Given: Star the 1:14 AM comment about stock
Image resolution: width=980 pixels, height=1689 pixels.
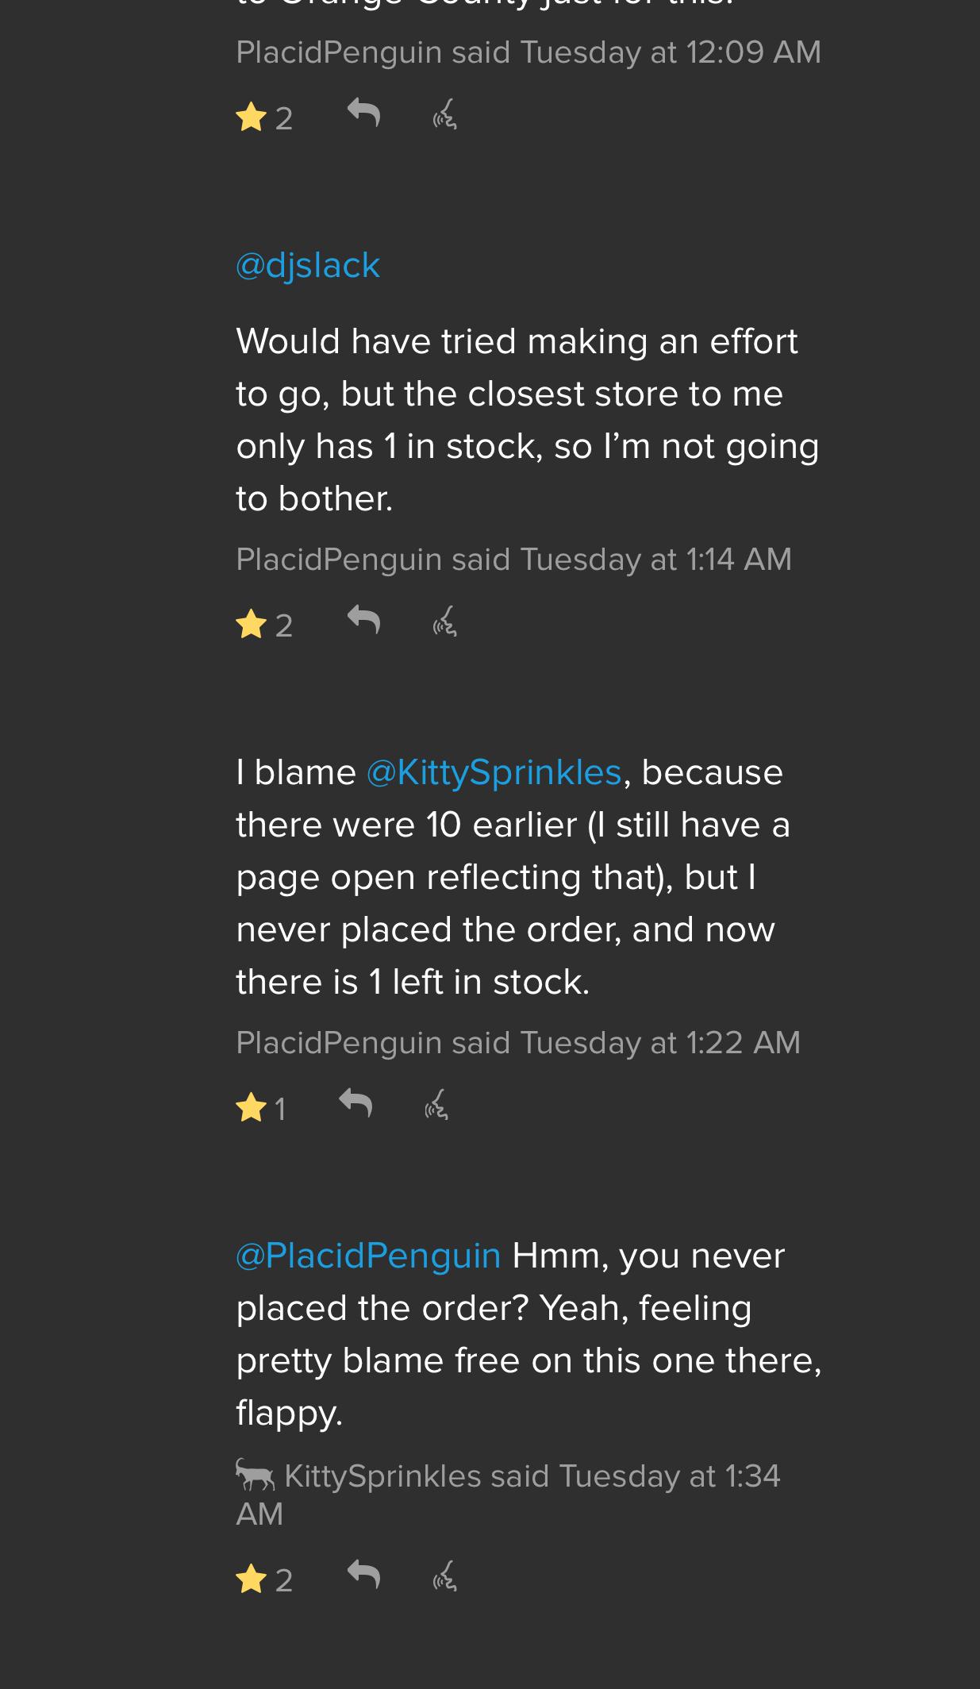Looking at the screenshot, I should [252, 625].
